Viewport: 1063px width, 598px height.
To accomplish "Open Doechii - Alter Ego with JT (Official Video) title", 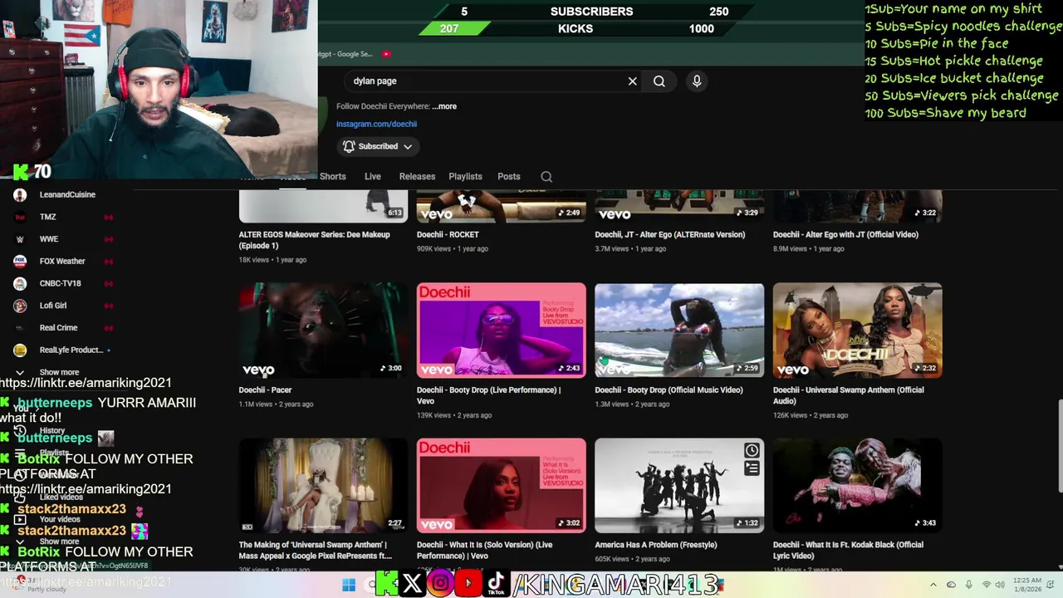I will 845,234.
